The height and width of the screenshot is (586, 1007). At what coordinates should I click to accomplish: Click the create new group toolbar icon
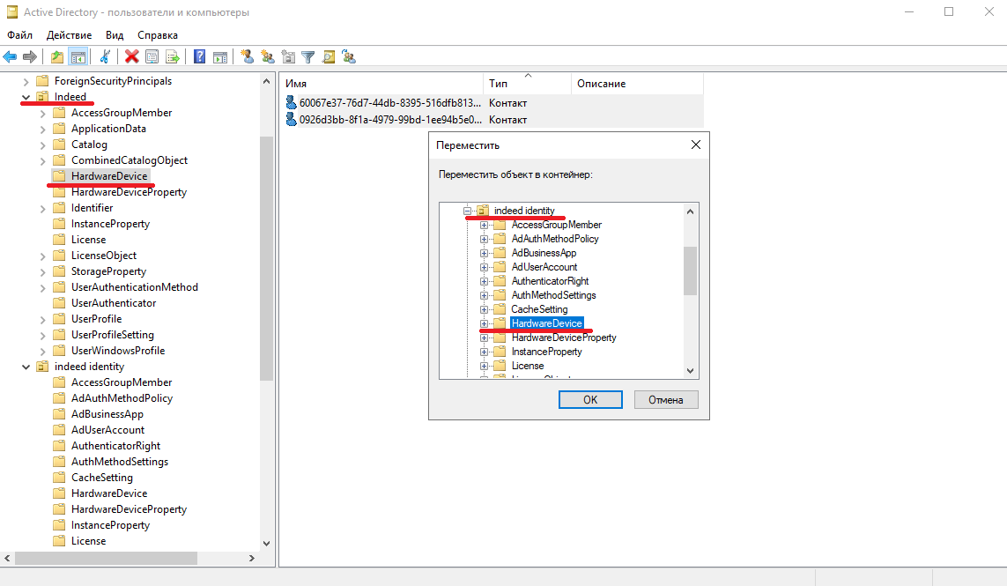(268, 57)
